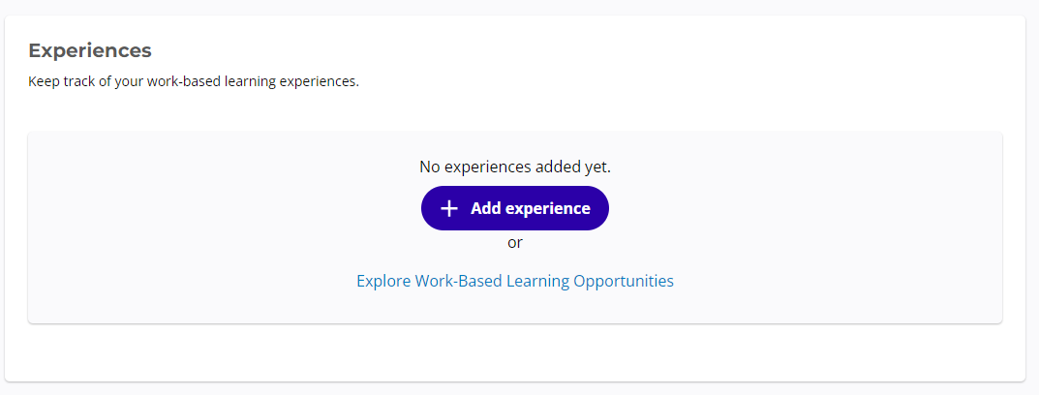The image size is (1039, 395).
Task: Click the word 'Opportunities' in the blue link
Action: [624, 282]
